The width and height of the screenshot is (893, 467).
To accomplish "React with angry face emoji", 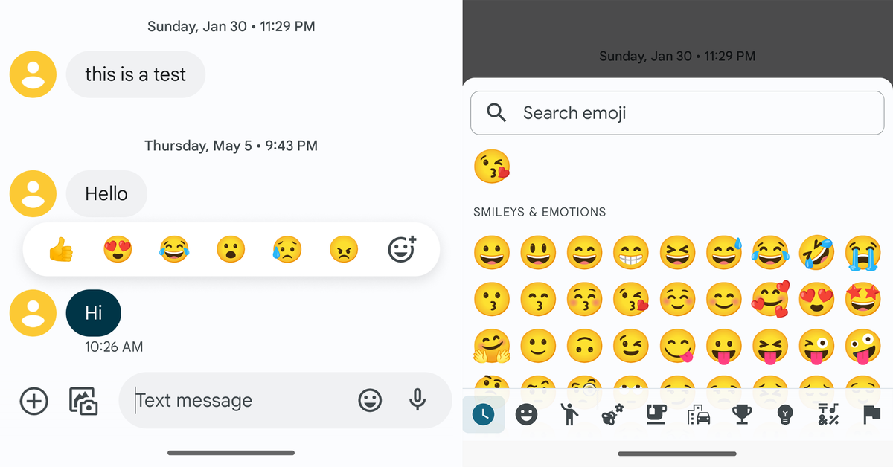I will pyautogui.click(x=344, y=250).
